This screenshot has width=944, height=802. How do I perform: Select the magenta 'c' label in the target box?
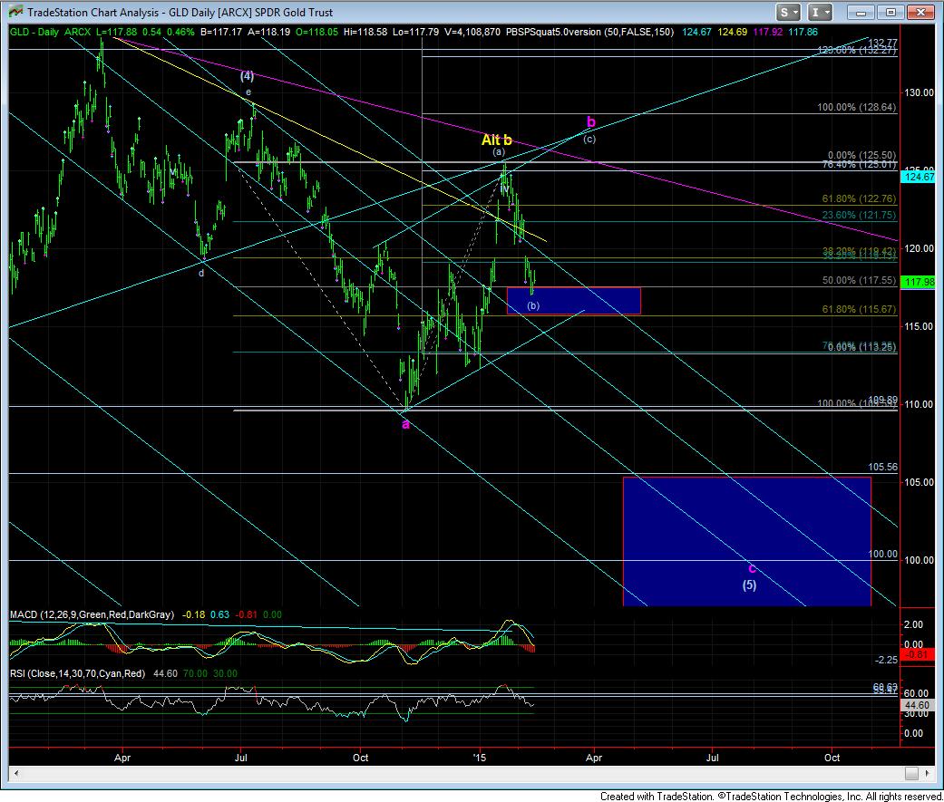(x=752, y=568)
